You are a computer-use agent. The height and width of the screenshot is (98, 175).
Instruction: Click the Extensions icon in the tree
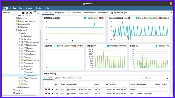pos(17,18)
